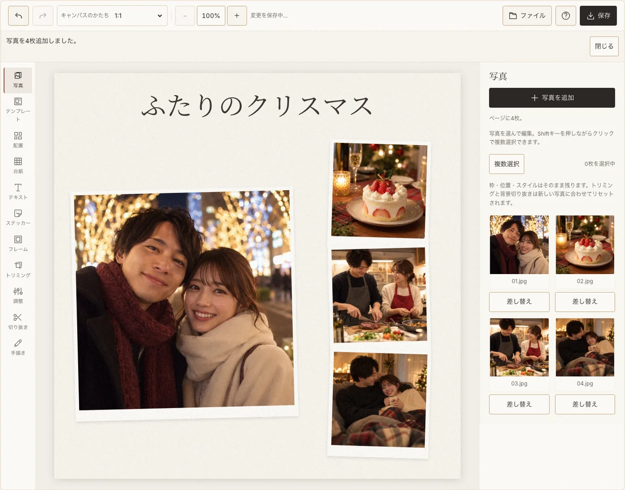
Task: Click the 写真を追加 add photo button
Action: (x=552, y=98)
